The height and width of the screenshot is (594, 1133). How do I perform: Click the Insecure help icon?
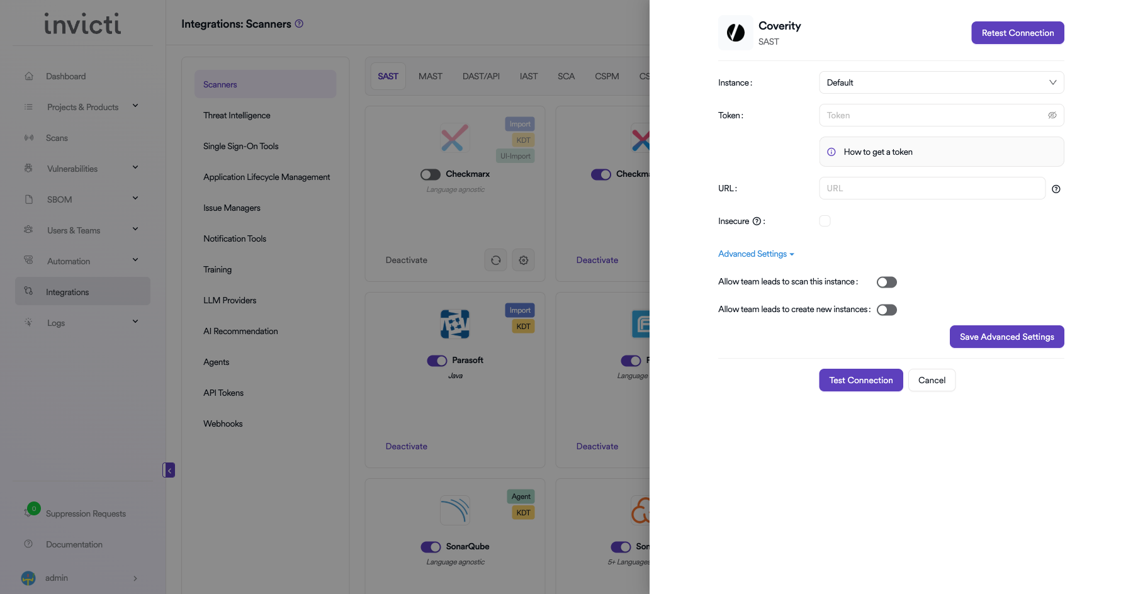757,221
